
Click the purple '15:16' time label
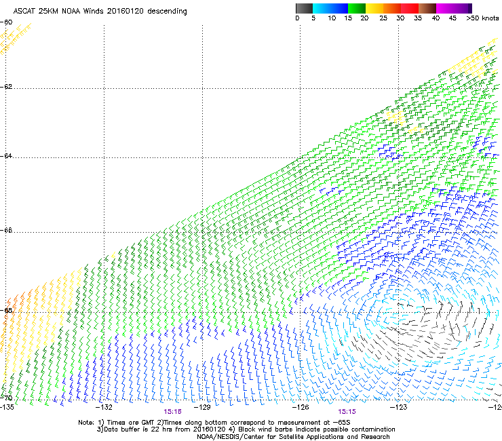coord(172,412)
